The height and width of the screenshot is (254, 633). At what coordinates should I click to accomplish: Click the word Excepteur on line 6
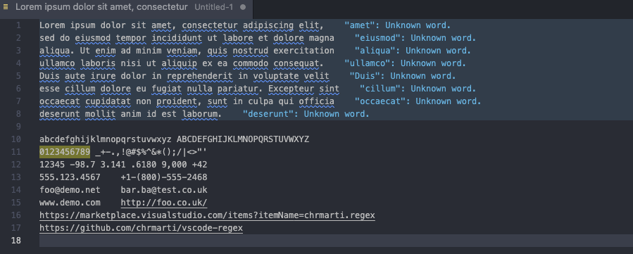coord(291,89)
